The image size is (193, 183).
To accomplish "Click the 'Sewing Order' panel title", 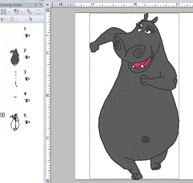I will (11, 5).
